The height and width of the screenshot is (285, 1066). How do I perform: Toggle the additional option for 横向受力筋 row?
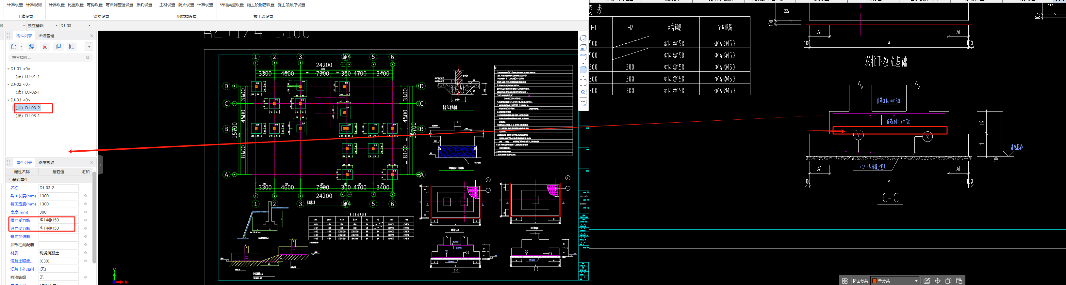tap(86, 220)
